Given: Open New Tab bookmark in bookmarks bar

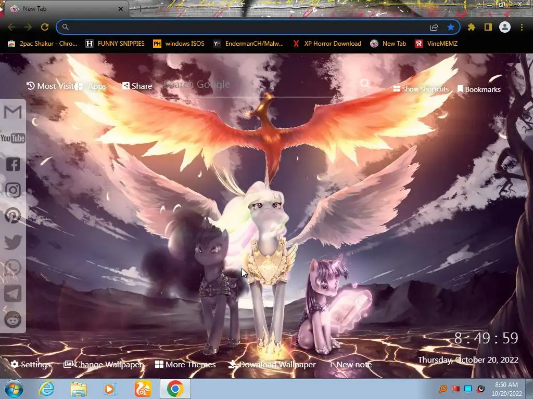Looking at the screenshot, I should [x=388, y=44].
